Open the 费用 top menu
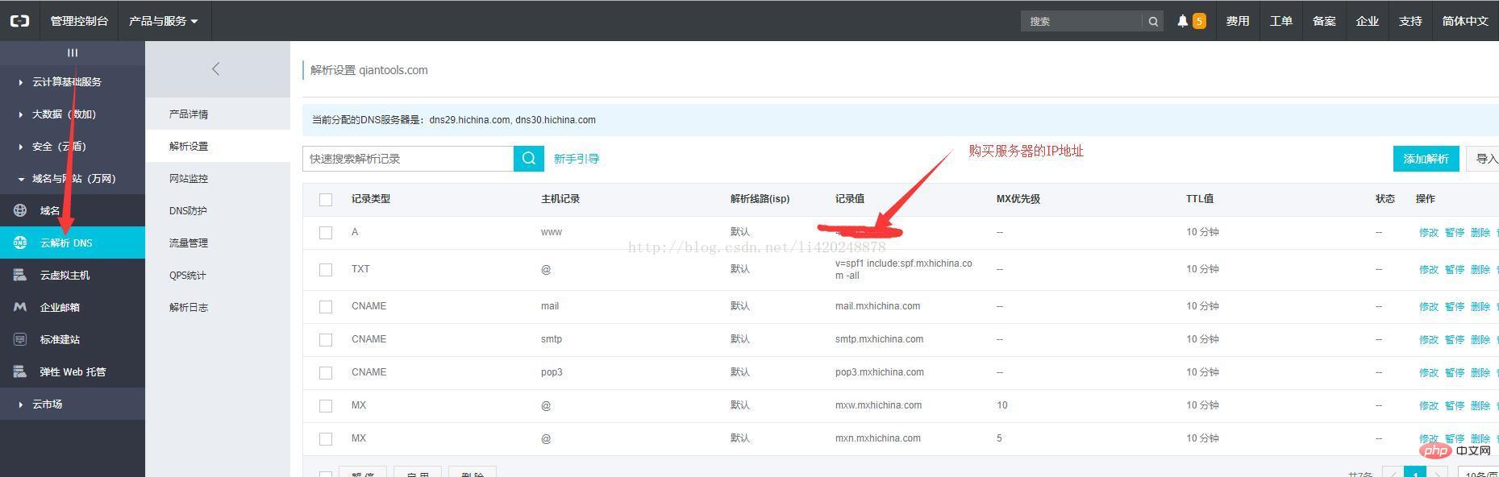The height and width of the screenshot is (477, 1499). [x=1238, y=21]
